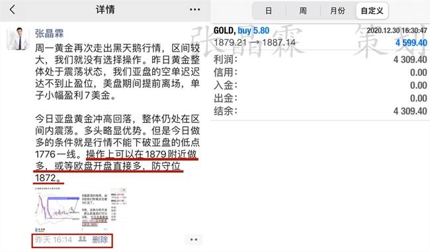The image size is (430, 252).
Task: Click the 利润 row label
Action: (226, 60)
